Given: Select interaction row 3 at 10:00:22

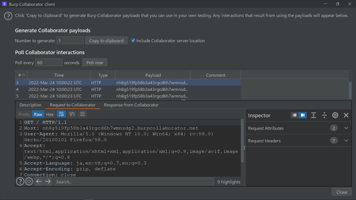Looking at the screenshot, I should 128,83.
